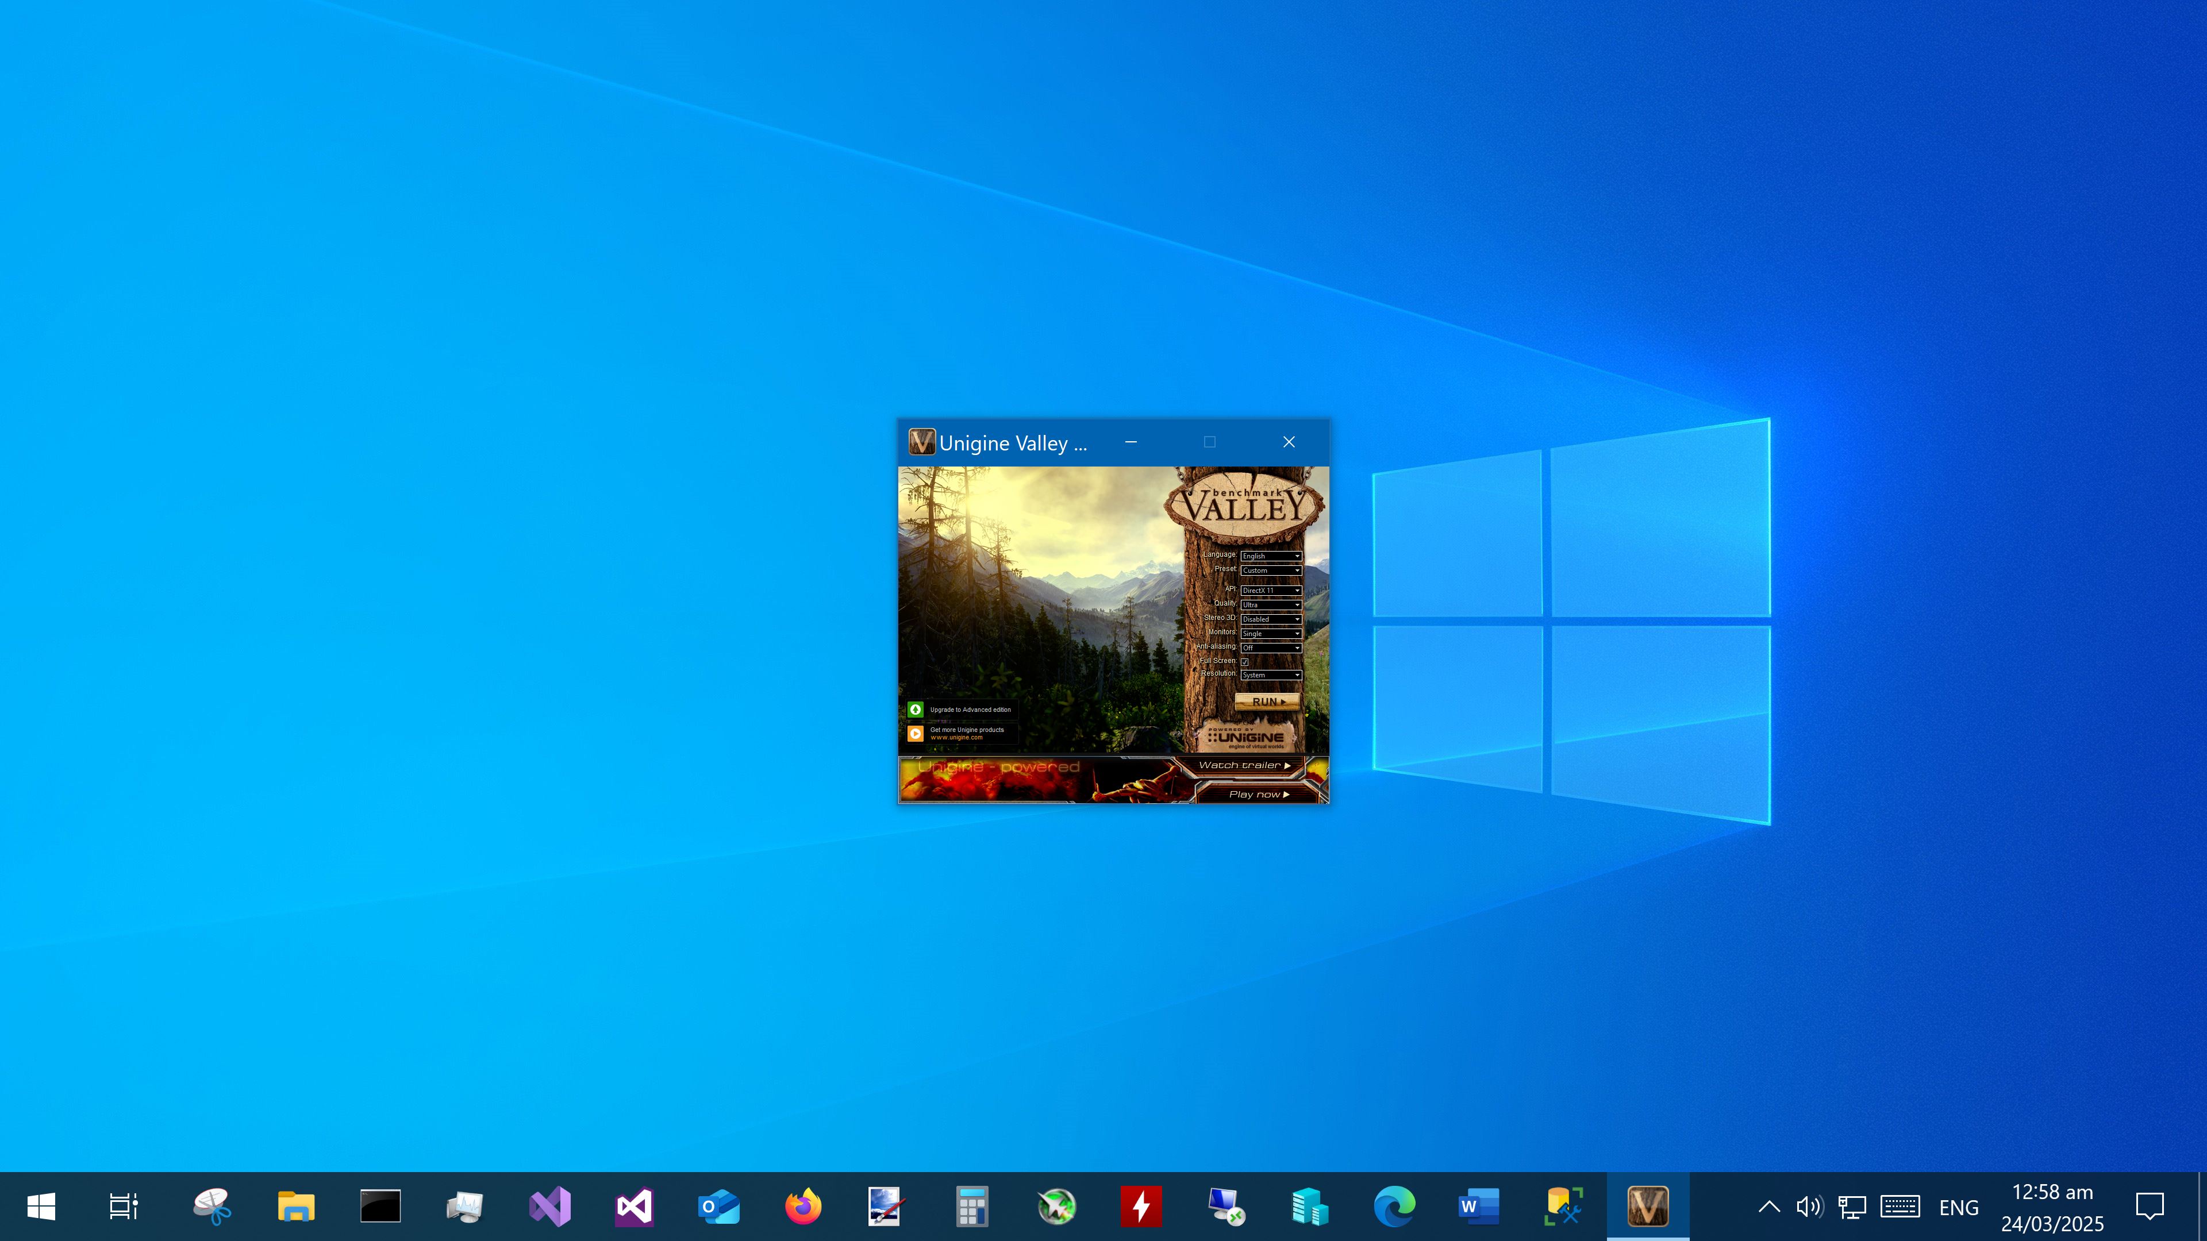Image resolution: width=2207 pixels, height=1241 pixels.
Task: Change the Quality dropdown from Ultra
Action: [1271, 604]
